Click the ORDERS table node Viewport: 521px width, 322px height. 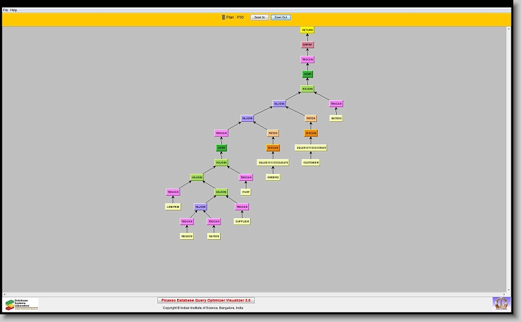(x=273, y=178)
